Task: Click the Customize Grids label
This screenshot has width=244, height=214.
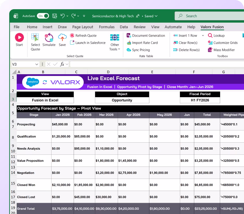Action: [225, 43]
